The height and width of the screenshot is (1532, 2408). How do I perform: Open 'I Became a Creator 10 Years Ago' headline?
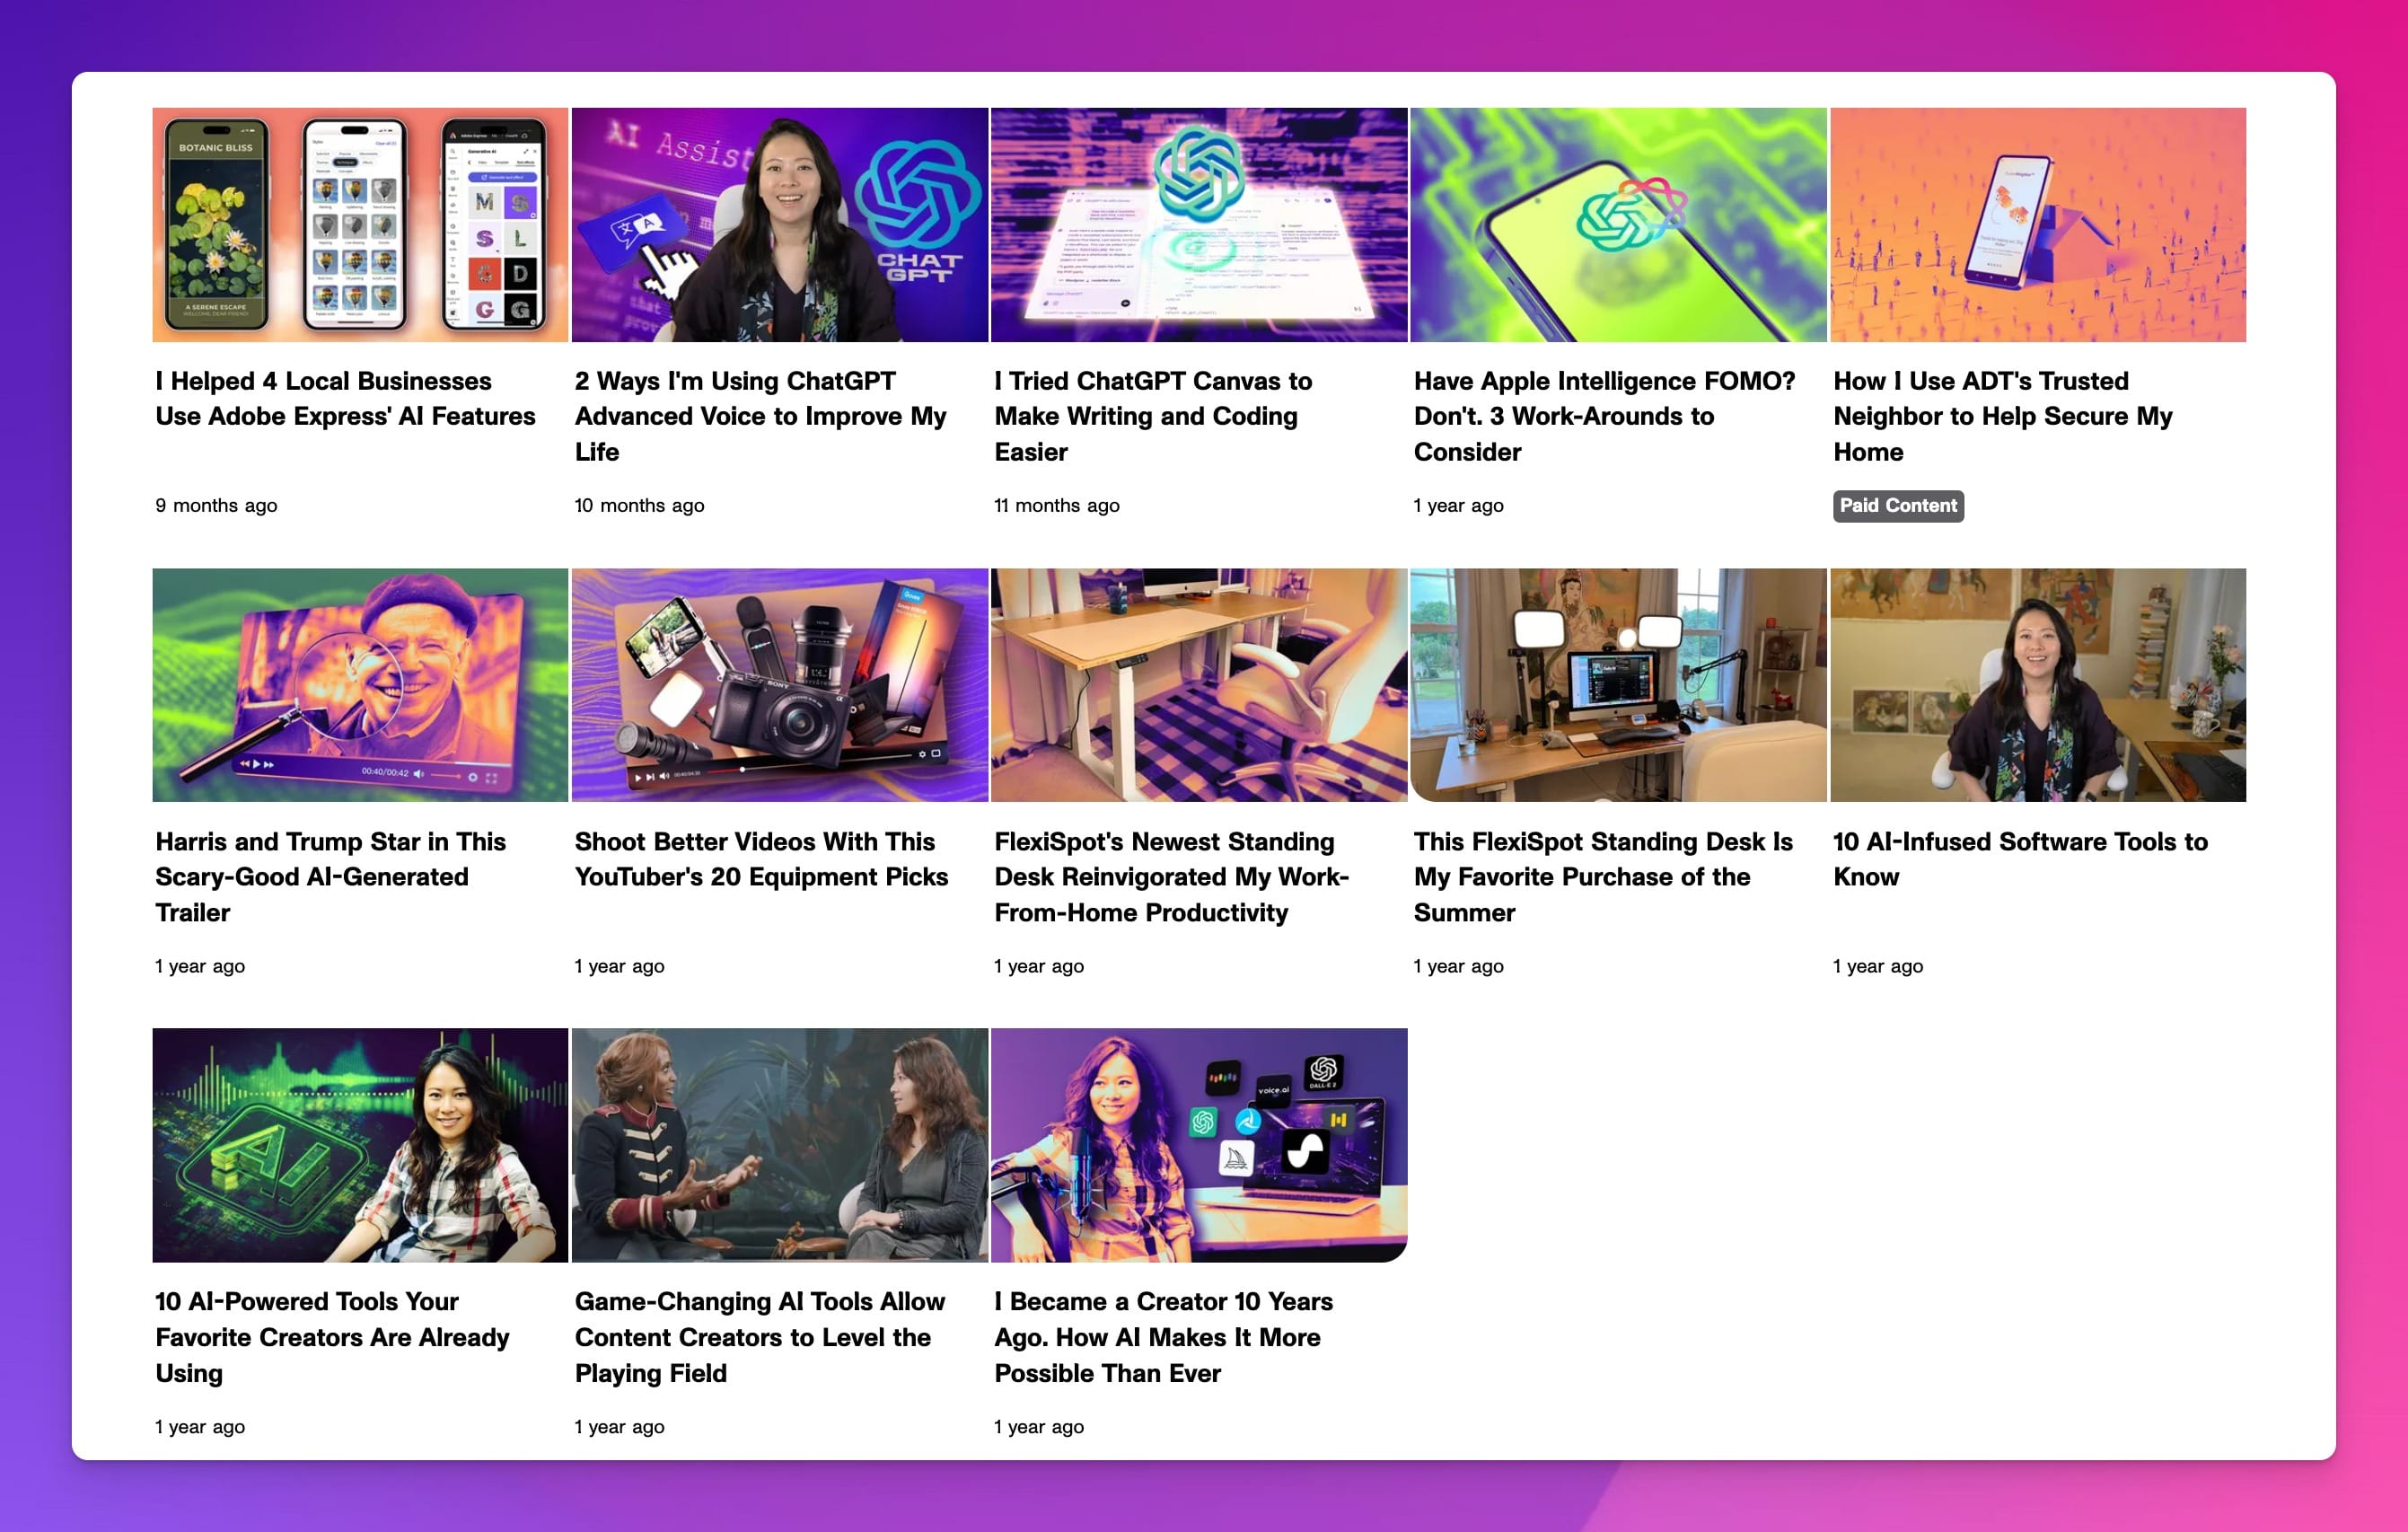pyautogui.click(x=1163, y=1337)
